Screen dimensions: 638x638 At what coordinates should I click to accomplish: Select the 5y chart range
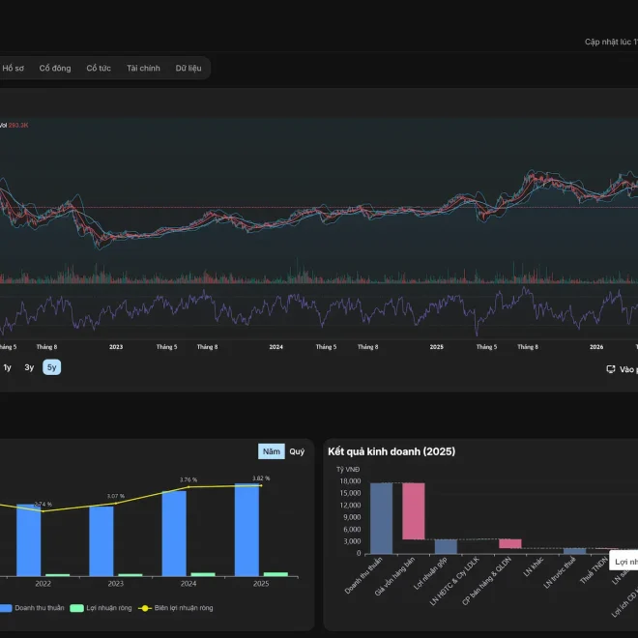point(51,367)
